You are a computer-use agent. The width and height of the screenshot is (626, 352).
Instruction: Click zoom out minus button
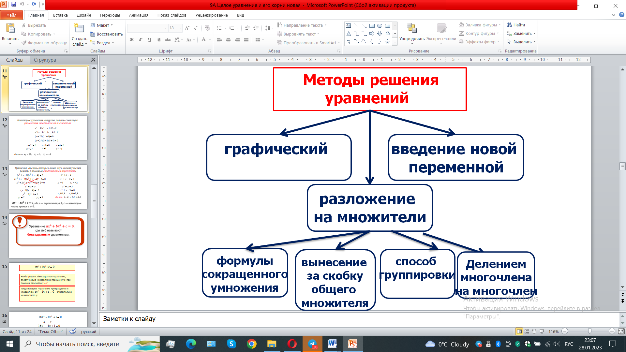[x=565, y=331]
